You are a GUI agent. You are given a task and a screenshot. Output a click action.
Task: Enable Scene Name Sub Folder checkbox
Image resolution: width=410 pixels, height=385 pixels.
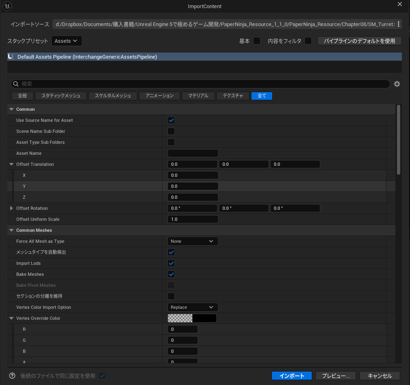pyautogui.click(x=171, y=131)
